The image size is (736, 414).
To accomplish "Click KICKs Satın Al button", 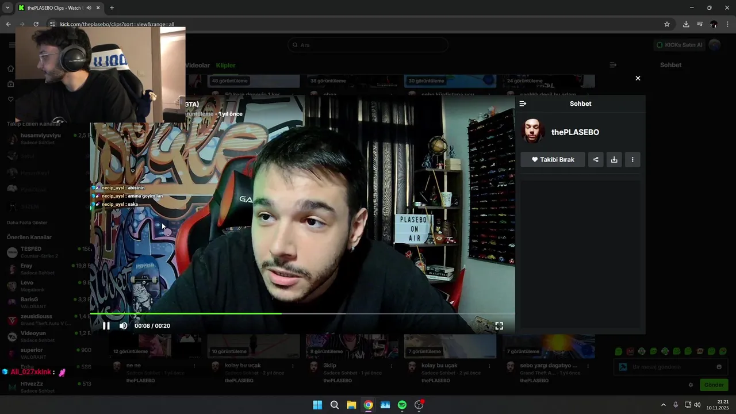I will [679, 45].
